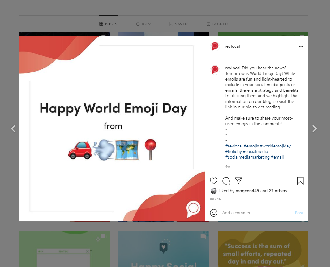Open the July 16 post date link

tap(215, 199)
